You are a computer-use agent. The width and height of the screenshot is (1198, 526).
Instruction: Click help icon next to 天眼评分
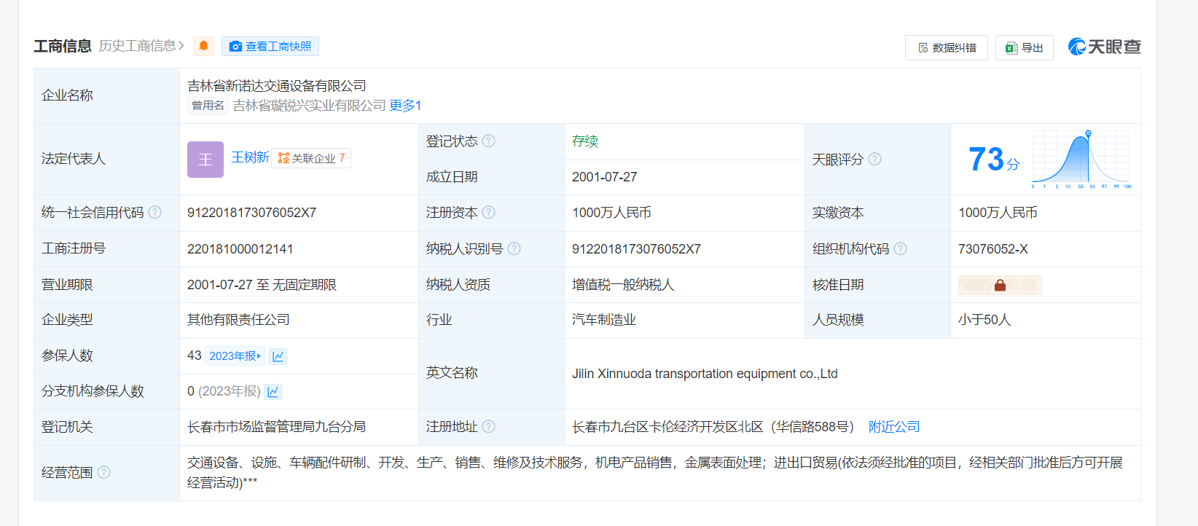click(875, 159)
